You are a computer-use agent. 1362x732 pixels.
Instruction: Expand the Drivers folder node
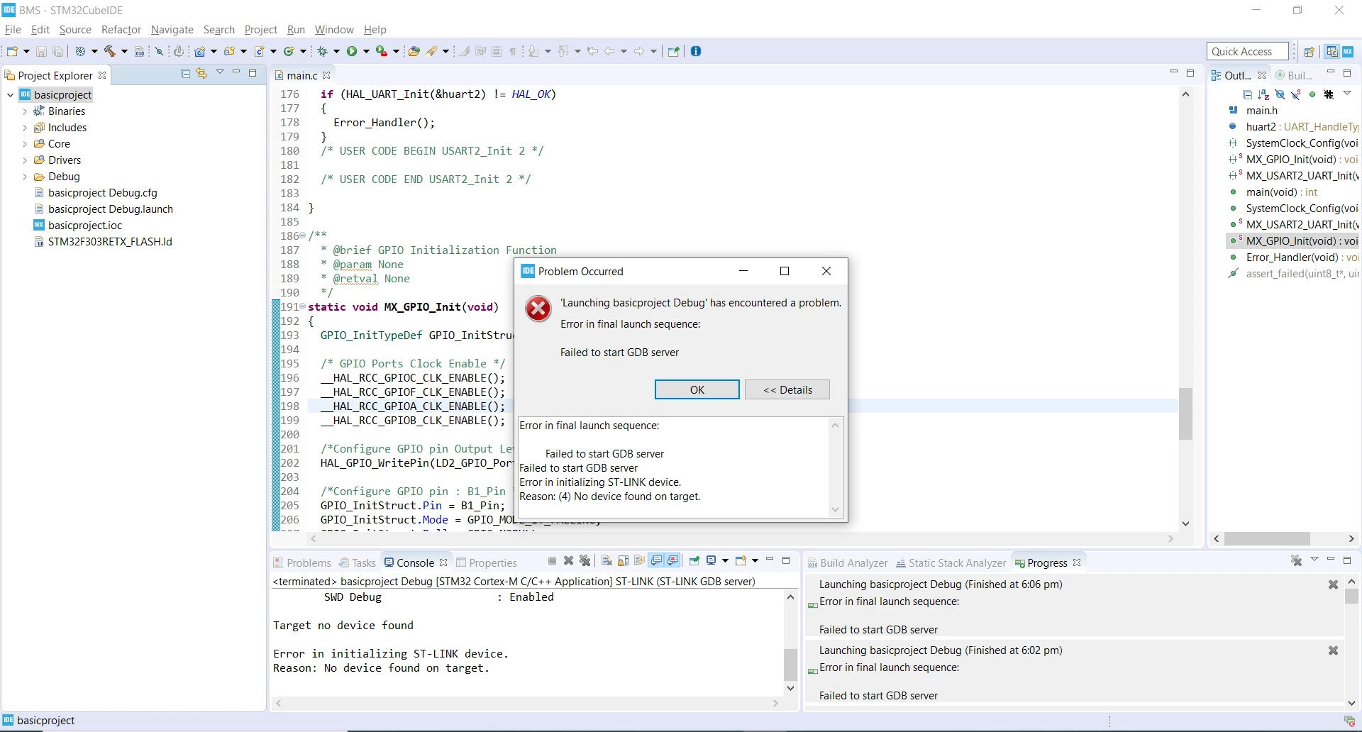coord(25,160)
